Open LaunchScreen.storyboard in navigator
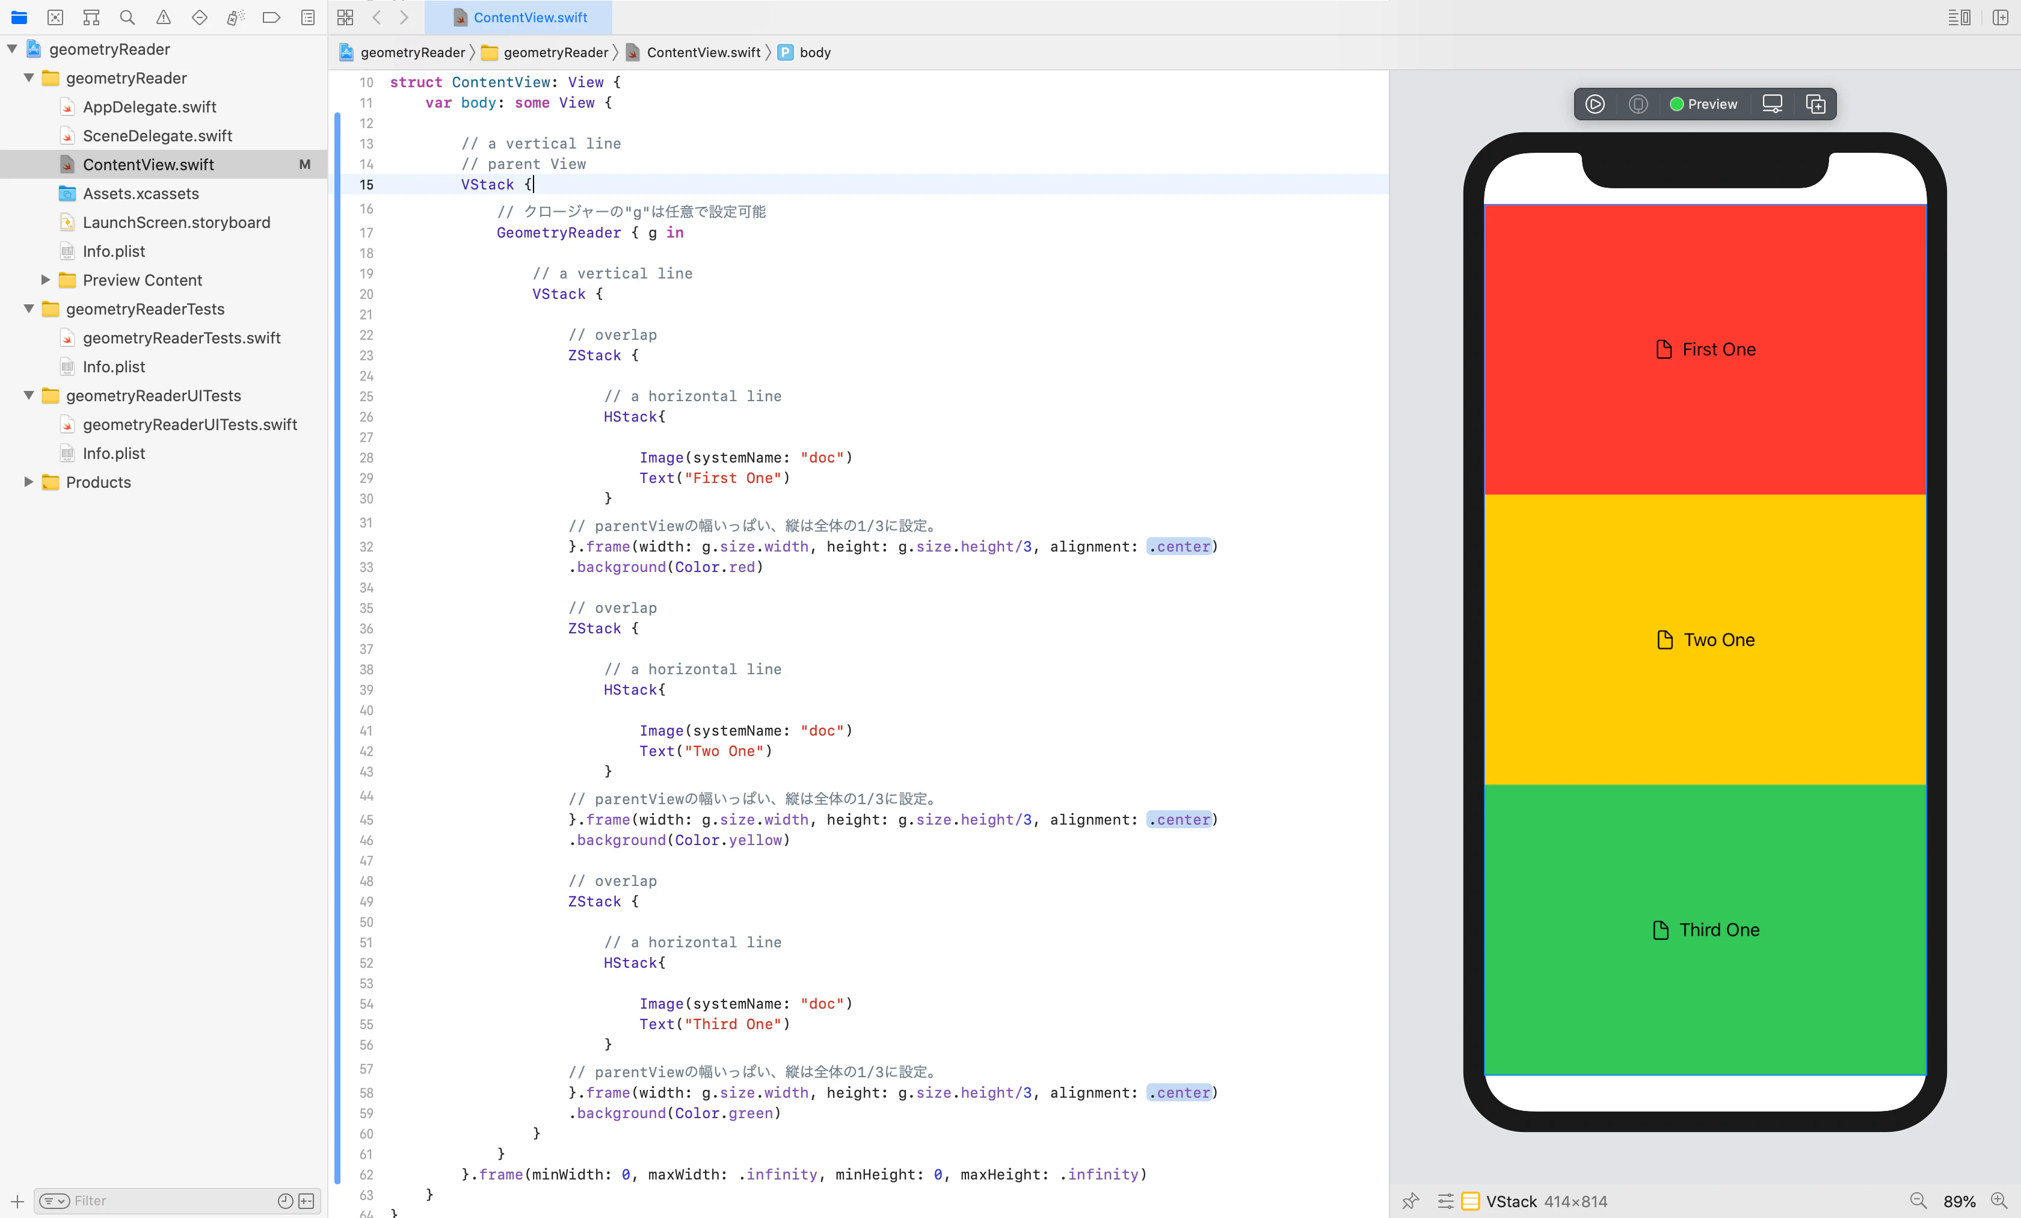Viewport: 2021px width, 1218px height. tap(176, 223)
